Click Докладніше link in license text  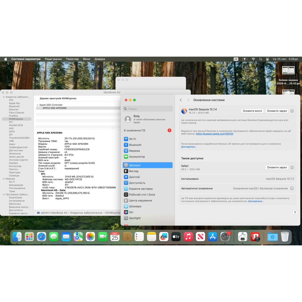[256, 201]
